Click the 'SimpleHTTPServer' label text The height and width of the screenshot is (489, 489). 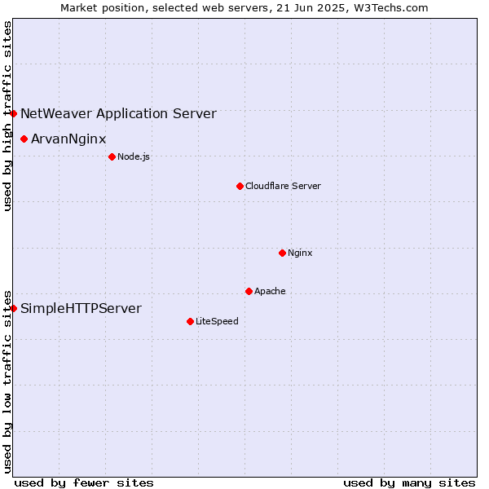click(x=81, y=309)
